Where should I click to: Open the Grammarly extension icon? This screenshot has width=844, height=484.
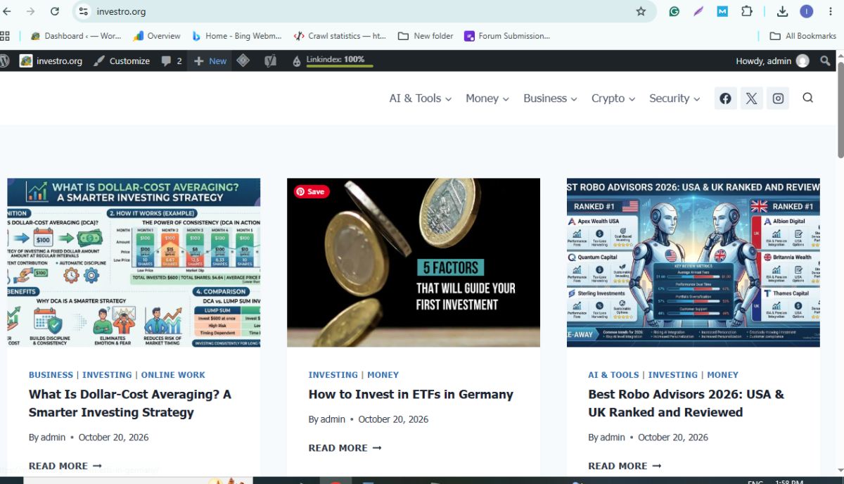tap(674, 11)
